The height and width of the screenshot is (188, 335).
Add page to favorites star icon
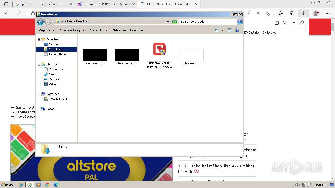(x=267, y=13)
